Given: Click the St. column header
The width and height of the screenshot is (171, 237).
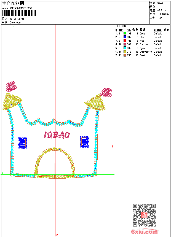Looking at the screenshot, I should [x=129, y=30].
